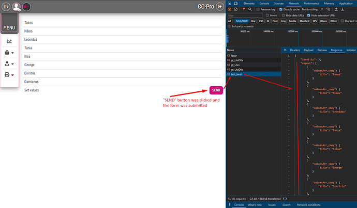Toggle the device toolbar icon

tap(235, 4)
